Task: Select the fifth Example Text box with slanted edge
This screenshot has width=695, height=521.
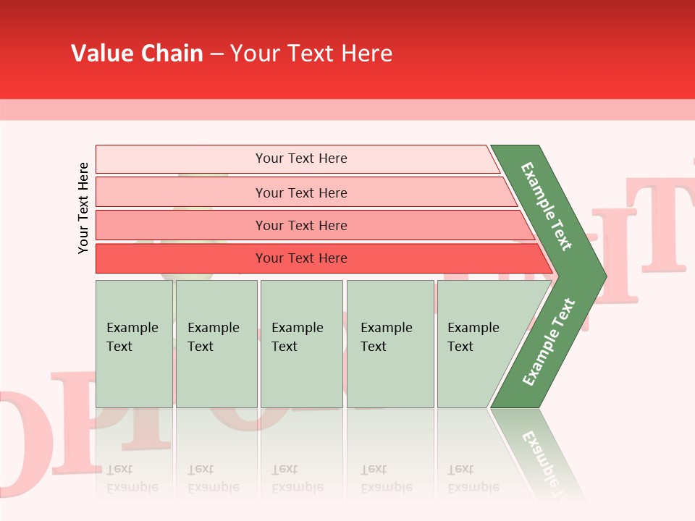Action: (478, 344)
